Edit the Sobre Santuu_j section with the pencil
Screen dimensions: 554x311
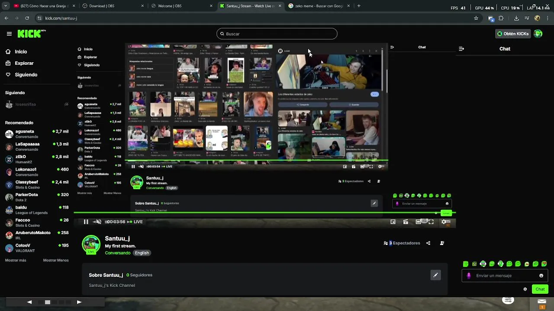click(435, 275)
